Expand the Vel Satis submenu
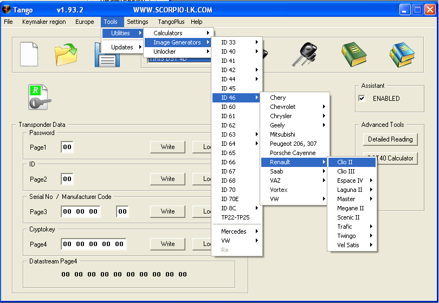Screen dimensions: 439x303 click(x=352, y=245)
